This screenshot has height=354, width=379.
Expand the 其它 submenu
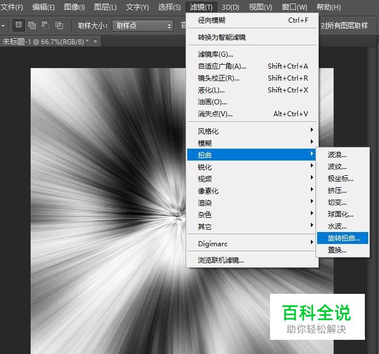pos(252,226)
